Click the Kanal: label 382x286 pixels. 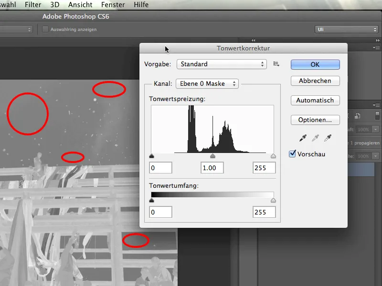(163, 84)
